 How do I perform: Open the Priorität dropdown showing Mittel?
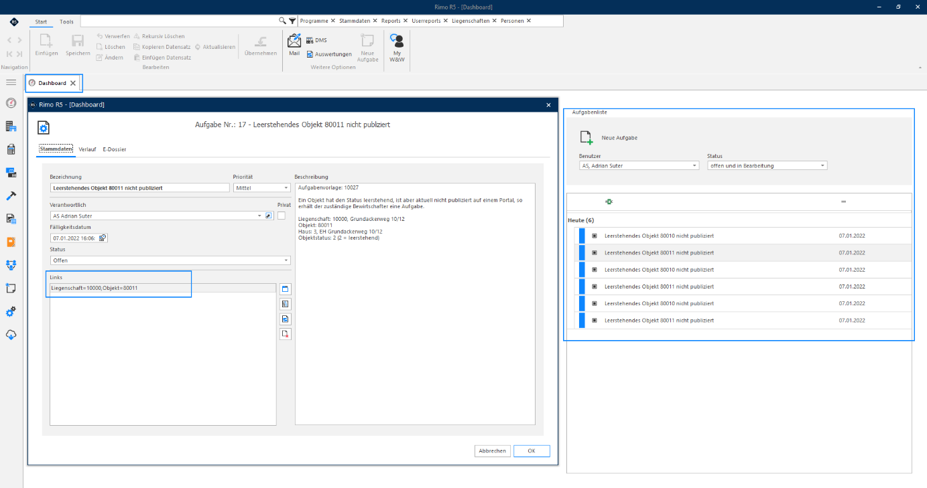[x=261, y=188]
